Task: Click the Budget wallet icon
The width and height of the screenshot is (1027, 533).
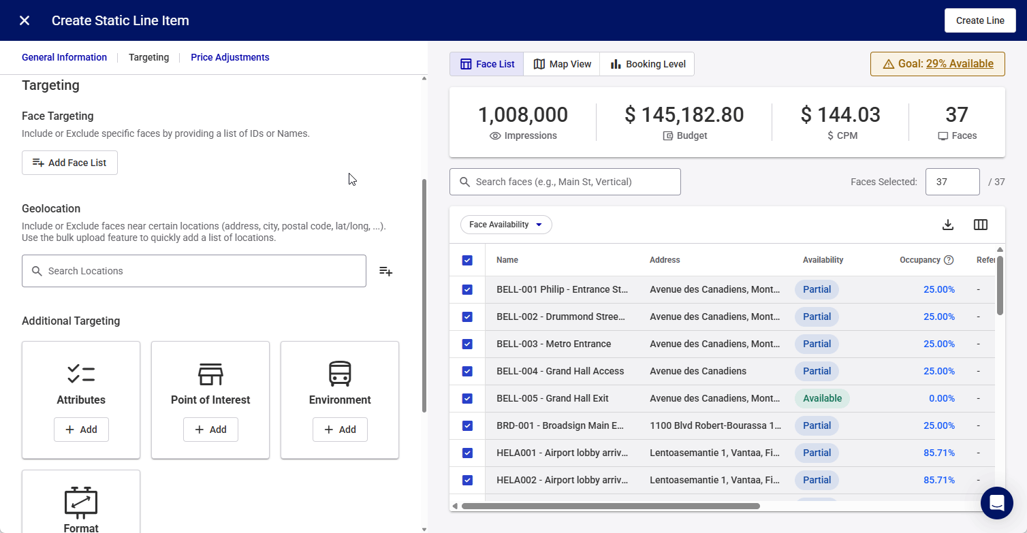Action: 668,136
